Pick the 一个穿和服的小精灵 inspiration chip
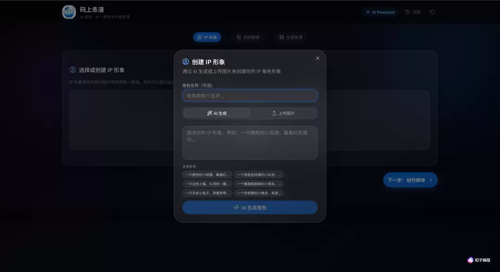 (259, 193)
